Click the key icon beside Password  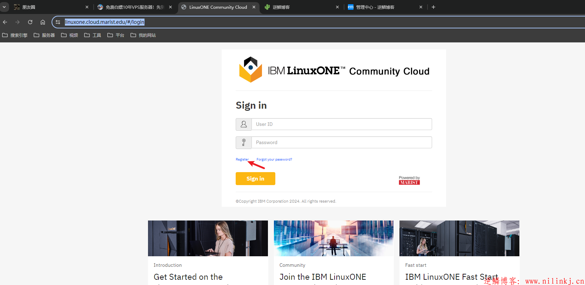point(244,142)
